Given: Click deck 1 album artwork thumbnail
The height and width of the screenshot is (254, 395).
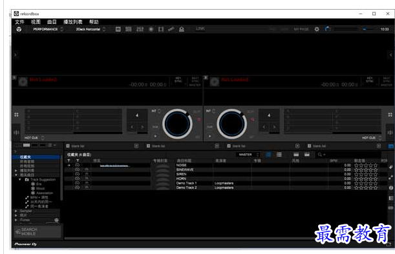Looking at the screenshot, I should (x=23, y=82).
